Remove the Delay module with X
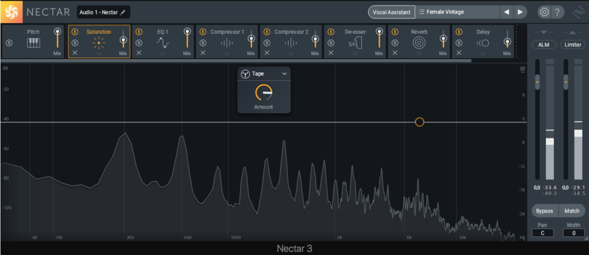This screenshot has width=589, height=255. tap(458, 53)
